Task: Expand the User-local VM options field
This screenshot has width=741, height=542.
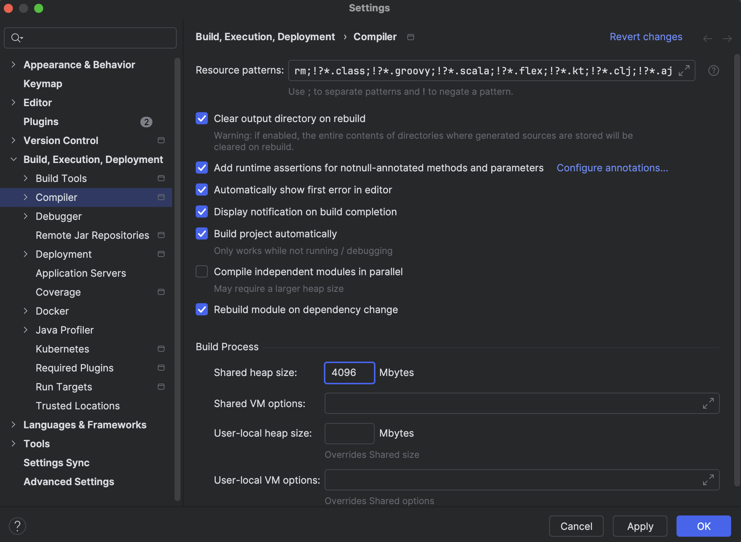Action: coord(708,480)
